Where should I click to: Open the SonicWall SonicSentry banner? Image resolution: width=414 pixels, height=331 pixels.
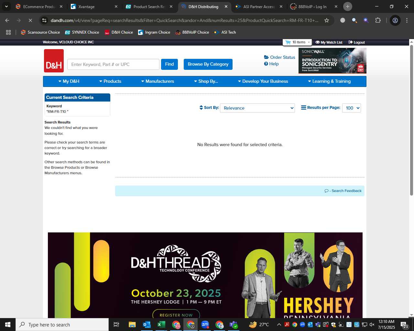[x=332, y=61]
